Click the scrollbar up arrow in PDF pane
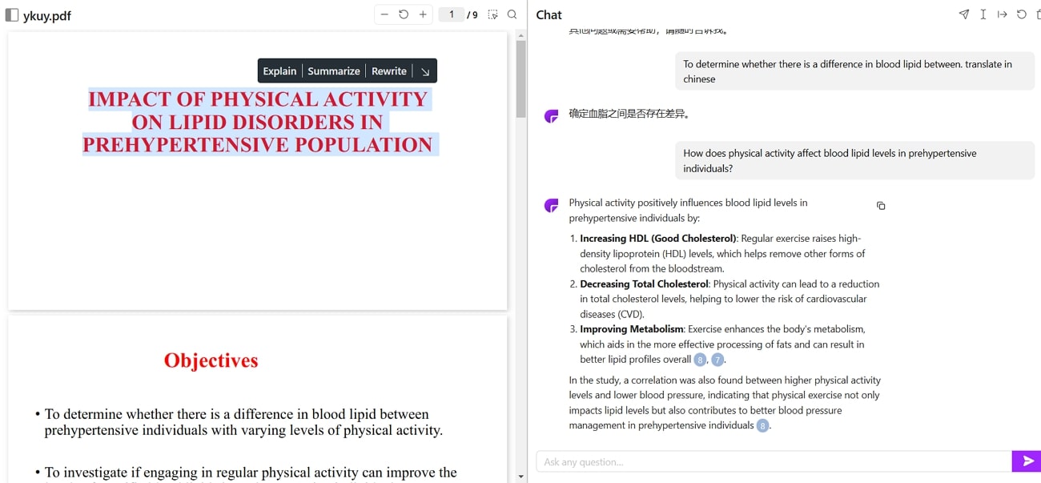The width and height of the screenshot is (1041, 483). point(521,34)
